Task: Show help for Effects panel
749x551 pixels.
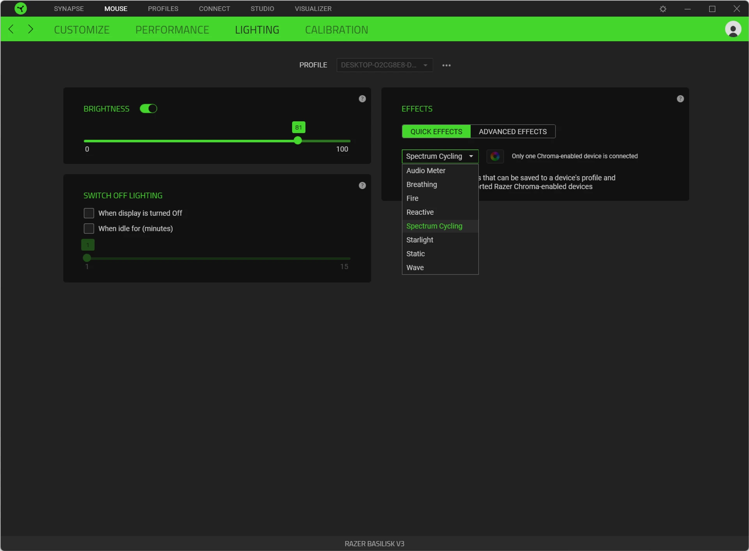Action: point(680,99)
